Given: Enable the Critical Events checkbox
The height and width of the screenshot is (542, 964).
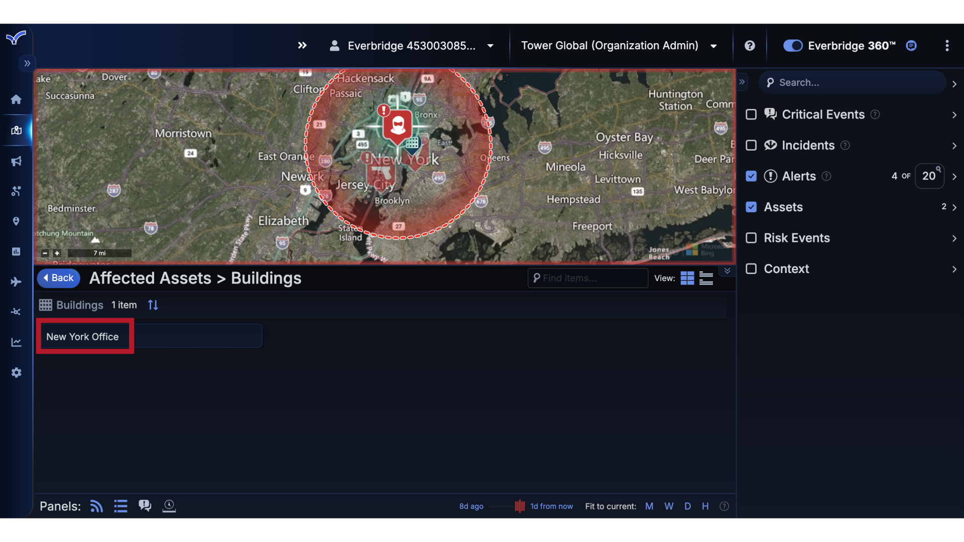Looking at the screenshot, I should click(751, 114).
